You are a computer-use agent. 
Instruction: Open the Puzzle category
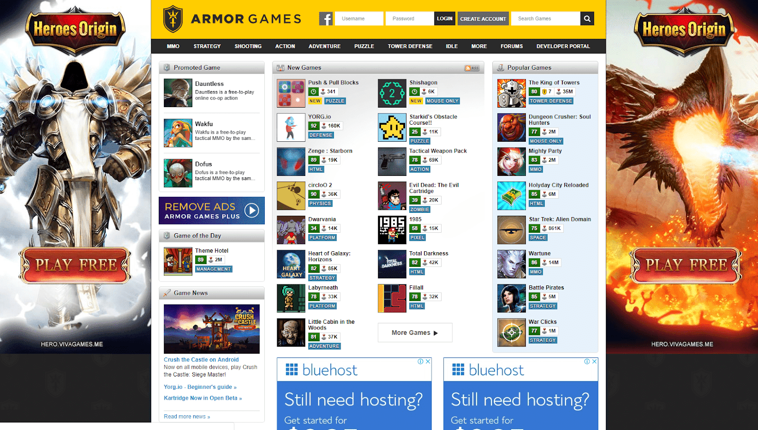(364, 46)
